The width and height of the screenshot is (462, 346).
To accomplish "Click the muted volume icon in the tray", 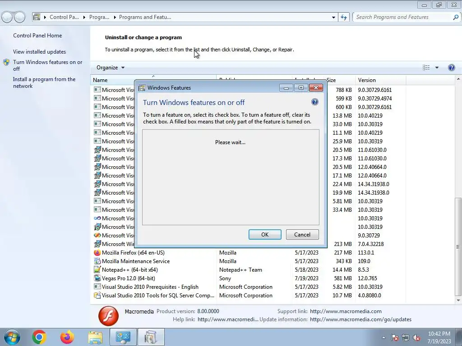I will coord(416,337).
